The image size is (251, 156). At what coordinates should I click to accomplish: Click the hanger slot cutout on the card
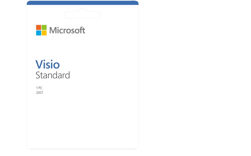coord(83,15)
